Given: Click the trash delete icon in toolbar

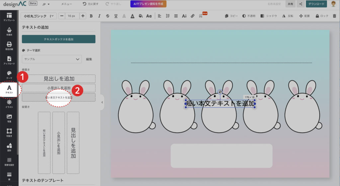Looking at the screenshot, I should click(334, 16).
